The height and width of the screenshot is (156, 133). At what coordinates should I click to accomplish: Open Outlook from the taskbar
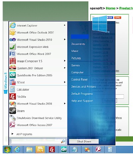40,150
